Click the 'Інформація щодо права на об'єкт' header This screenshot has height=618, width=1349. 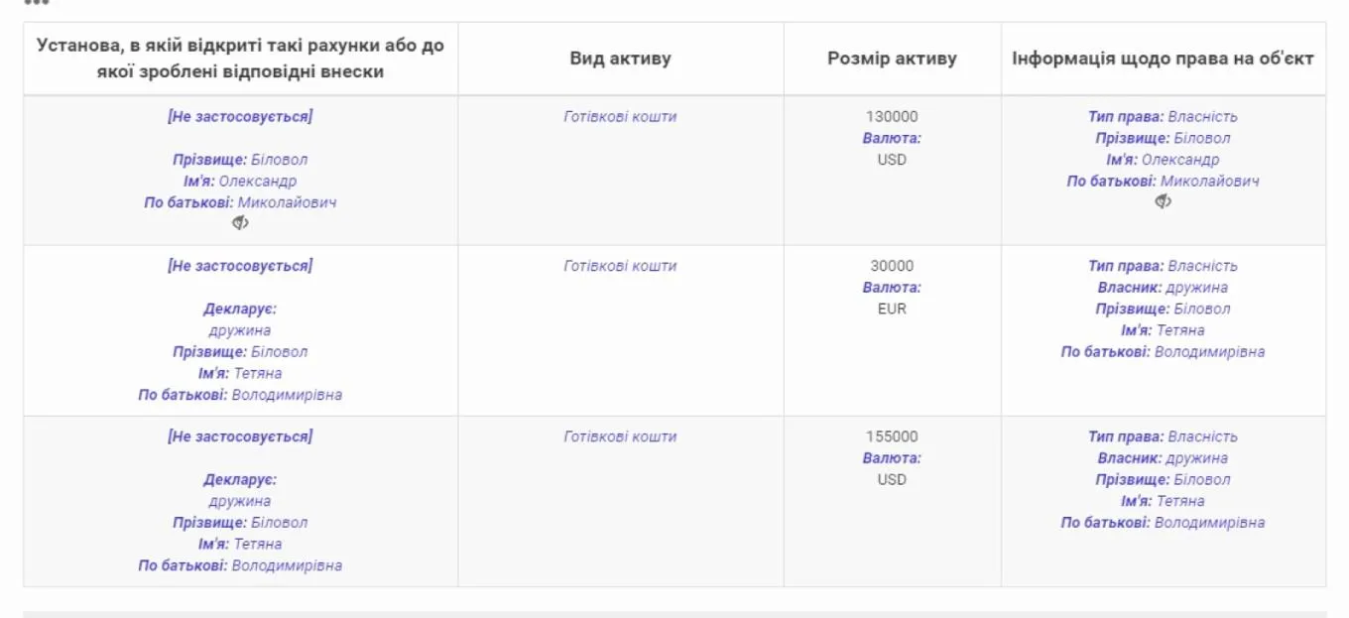(1163, 59)
